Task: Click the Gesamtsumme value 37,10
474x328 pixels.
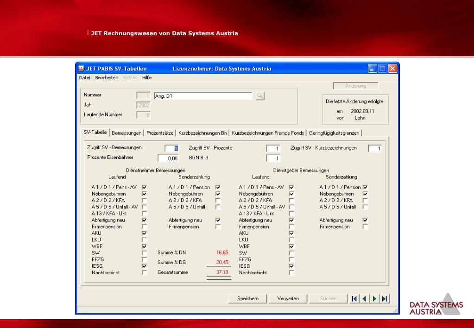Action: point(222,272)
